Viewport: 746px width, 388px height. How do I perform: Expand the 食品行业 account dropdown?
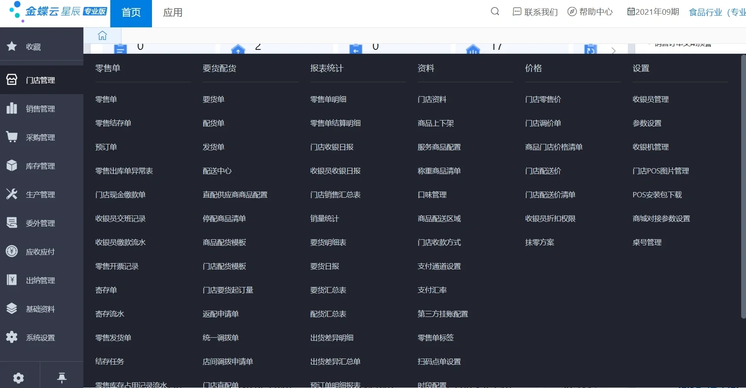pyautogui.click(x=716, y=12)
